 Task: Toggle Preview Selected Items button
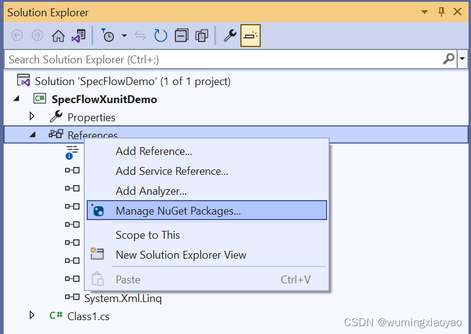[x=250, y=36]
